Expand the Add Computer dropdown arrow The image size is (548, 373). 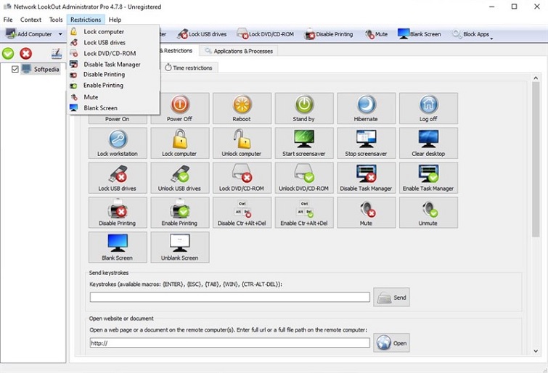pyautogui.click(x=60, y=34)
